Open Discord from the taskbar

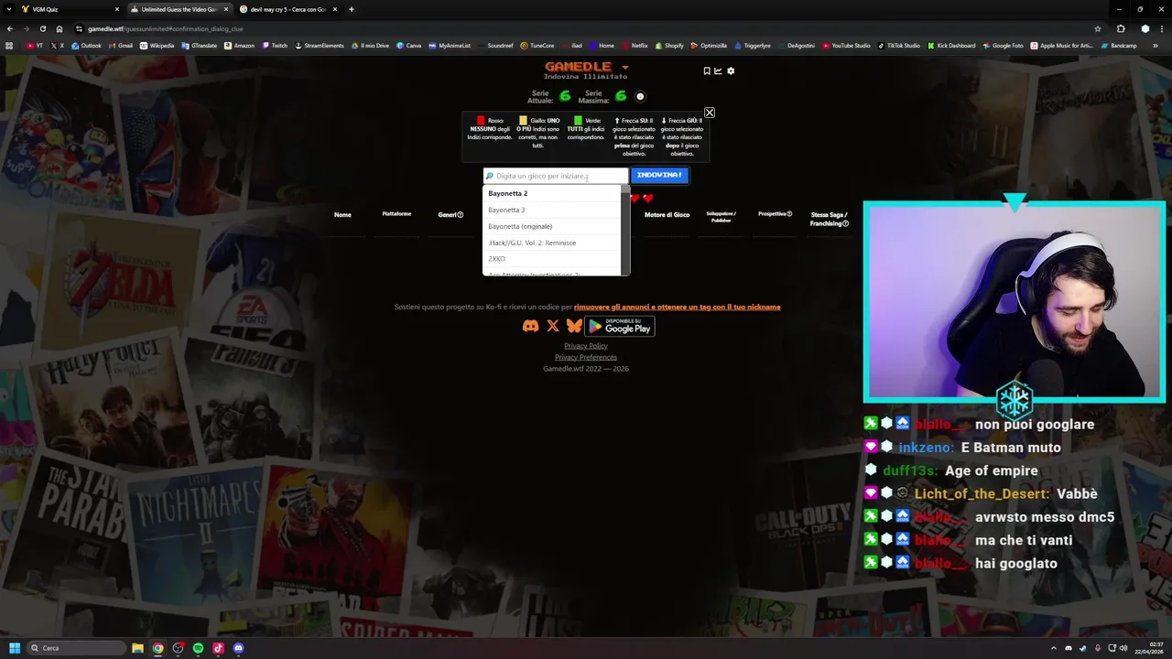point(238,648)
